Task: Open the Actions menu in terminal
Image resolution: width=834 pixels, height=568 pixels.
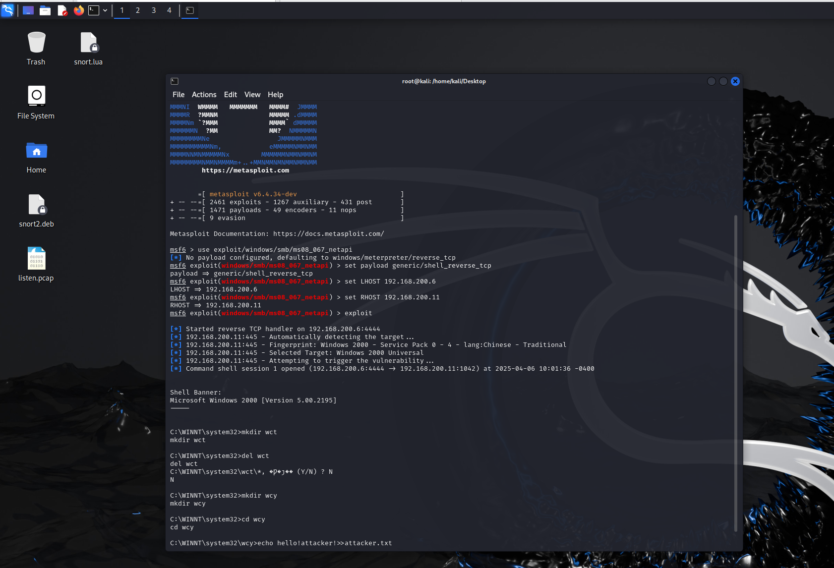Action: tap(204, 95)
